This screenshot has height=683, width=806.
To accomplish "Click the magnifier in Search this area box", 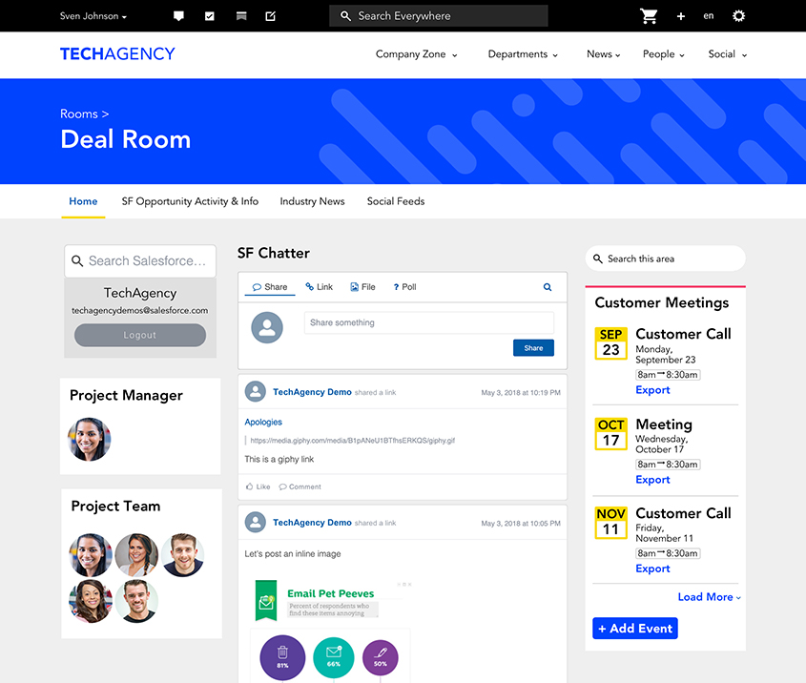I will coord(598,259).
